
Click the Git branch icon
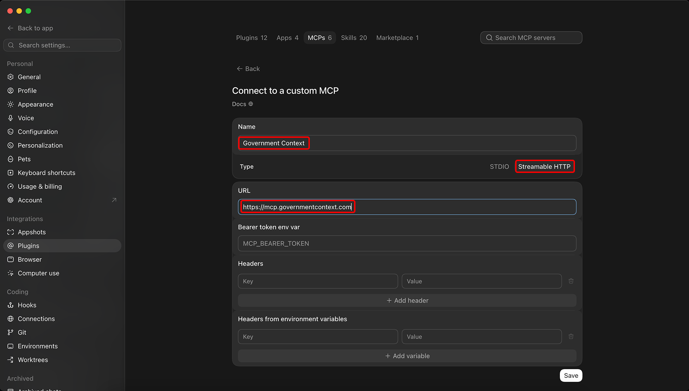(x=10, y=333)
